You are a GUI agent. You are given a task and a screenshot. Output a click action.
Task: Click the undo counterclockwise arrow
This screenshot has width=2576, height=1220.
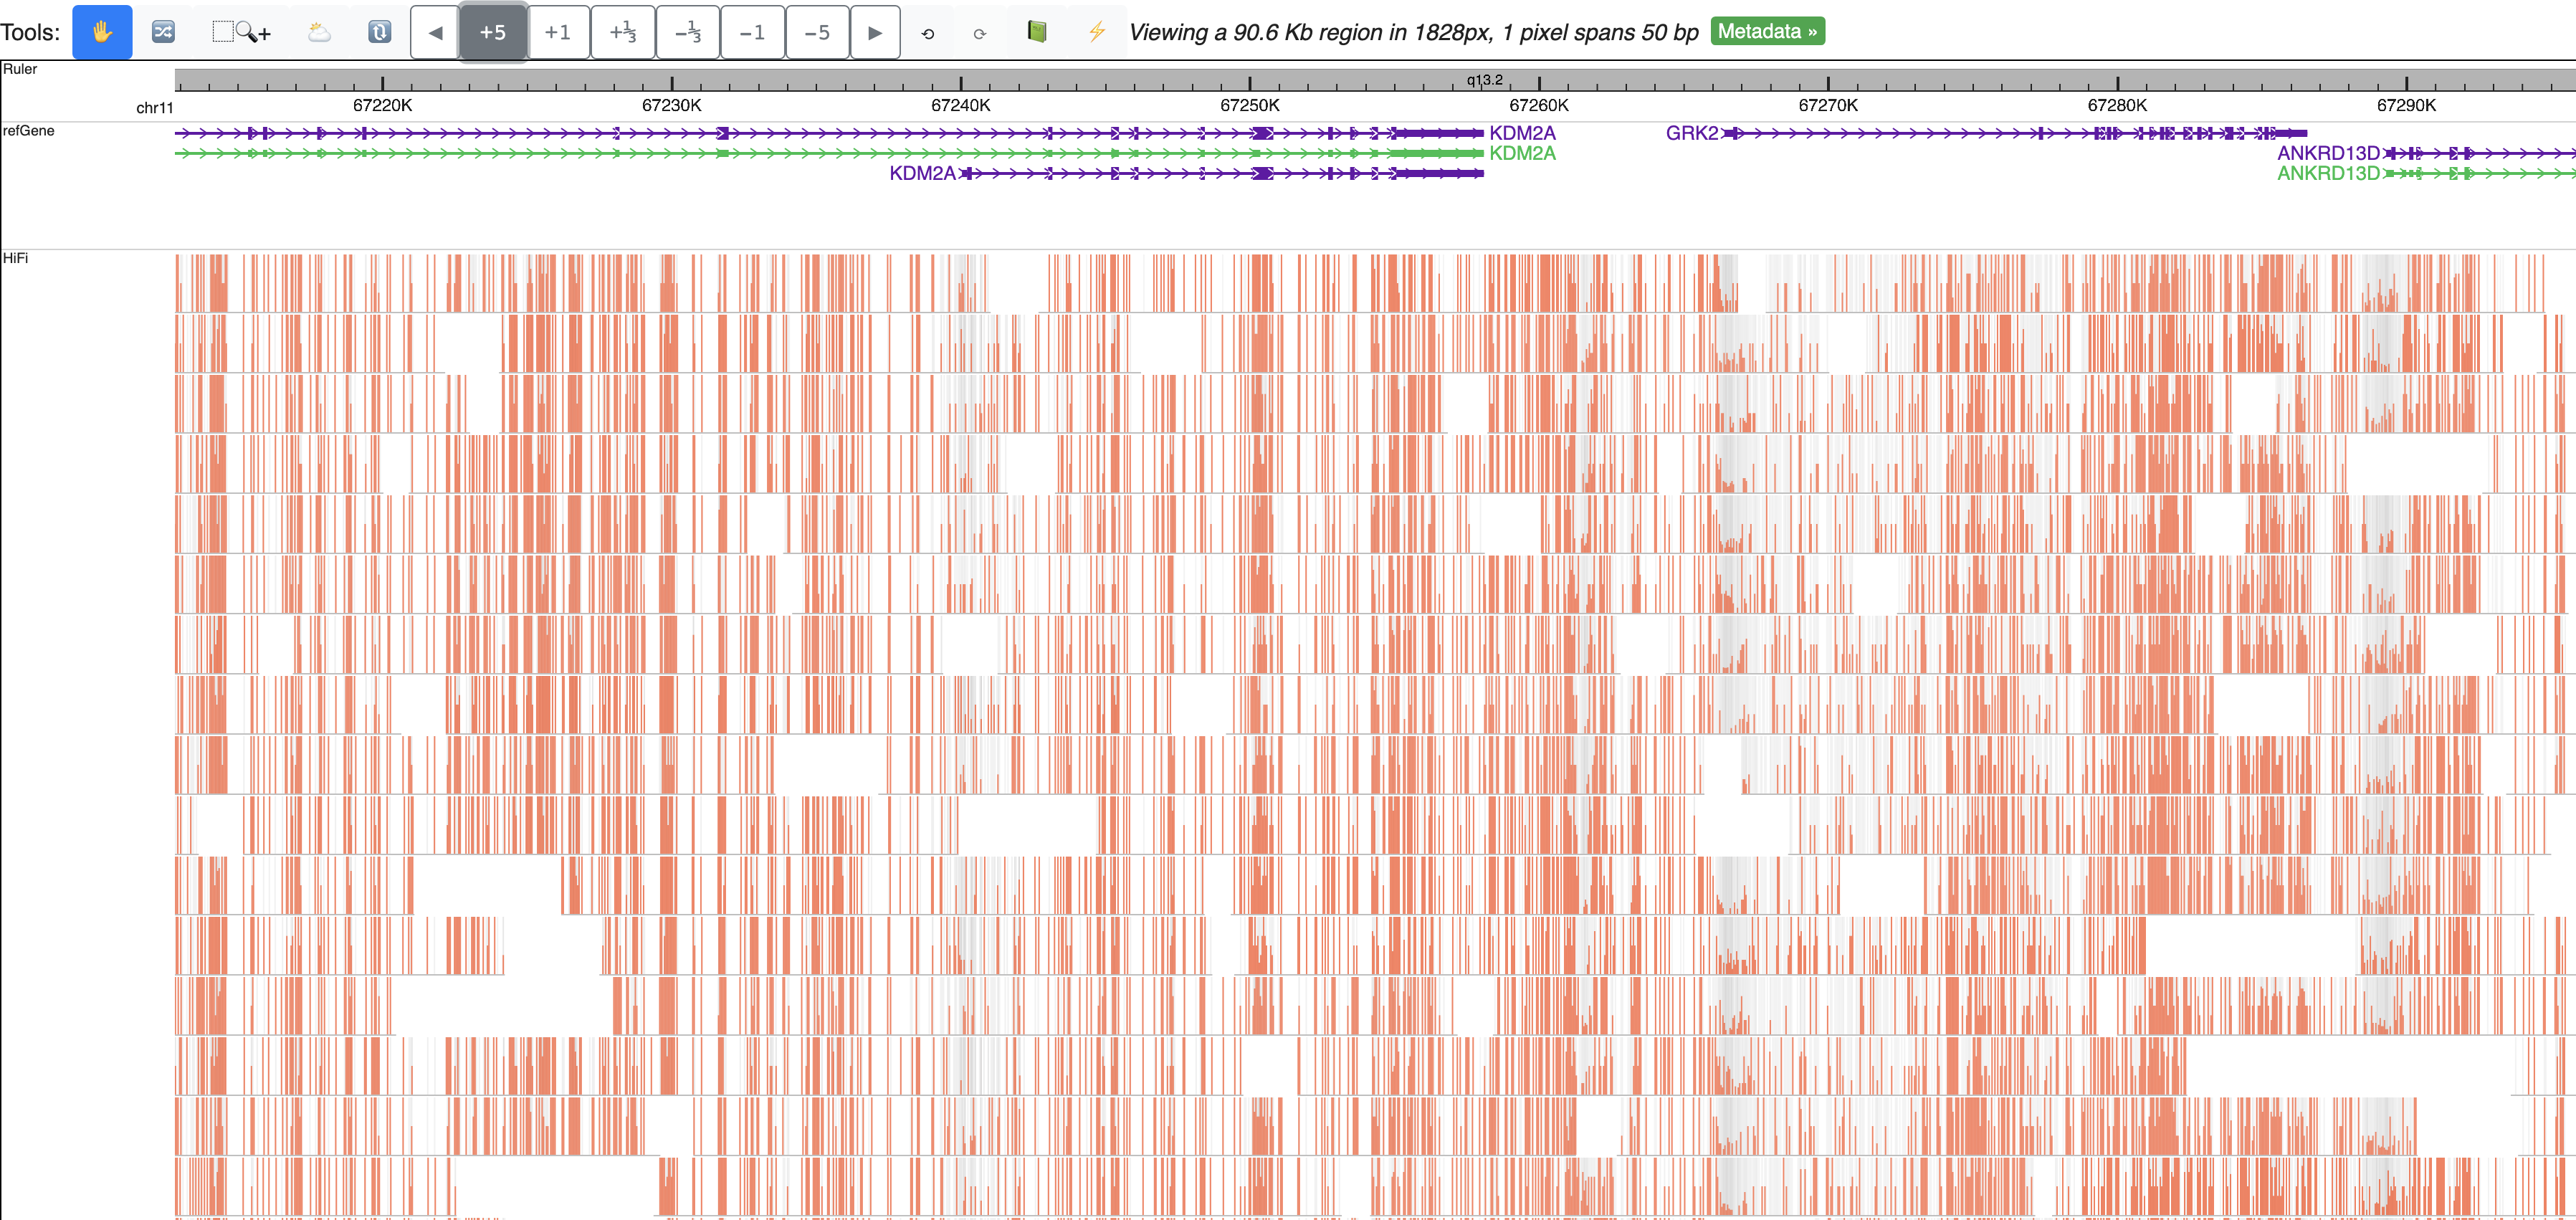click(x=927, y=33)
